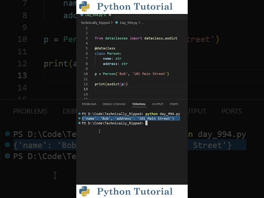
Task: Click the "p = Person('Bob', ...)" line
Action: (132, 74)
